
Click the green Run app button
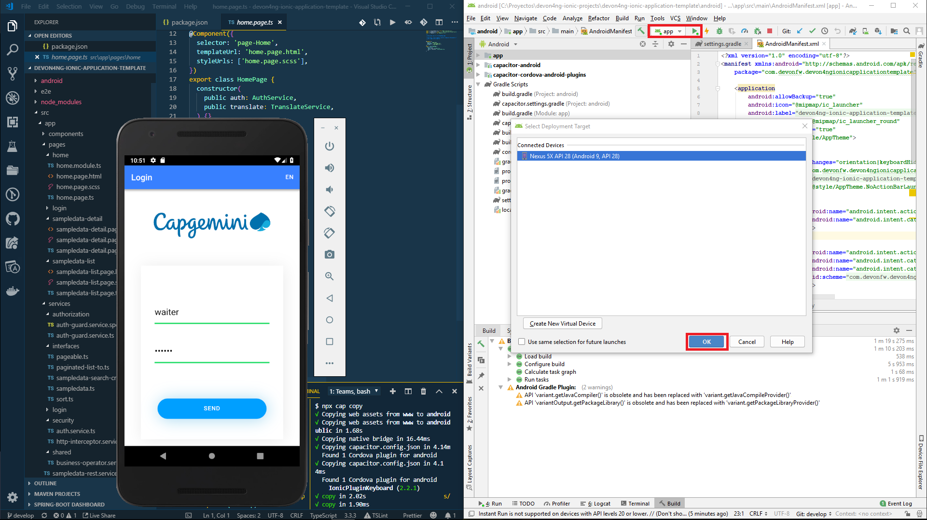pyautogui.click(x=694, y=31)
